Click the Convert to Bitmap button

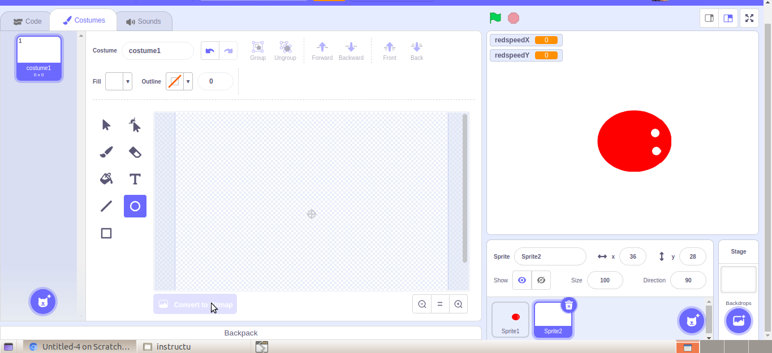coord(195,304)
